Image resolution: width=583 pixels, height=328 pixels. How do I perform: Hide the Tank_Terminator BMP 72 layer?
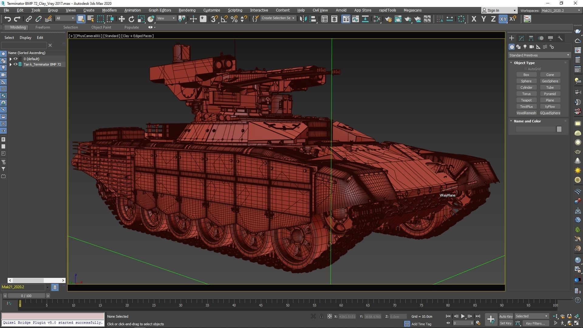[15, 64]
